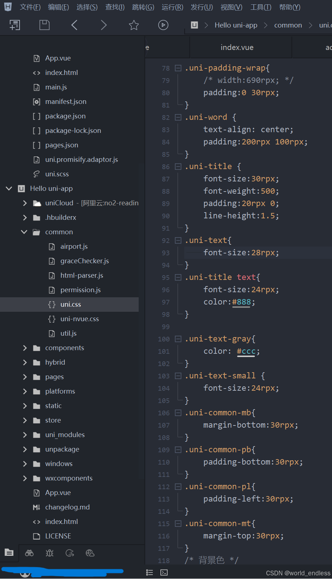Viewport: 332px width, 579px height.
Task: Fold the .uni-title text block at line 95
Action: [178, 277]
